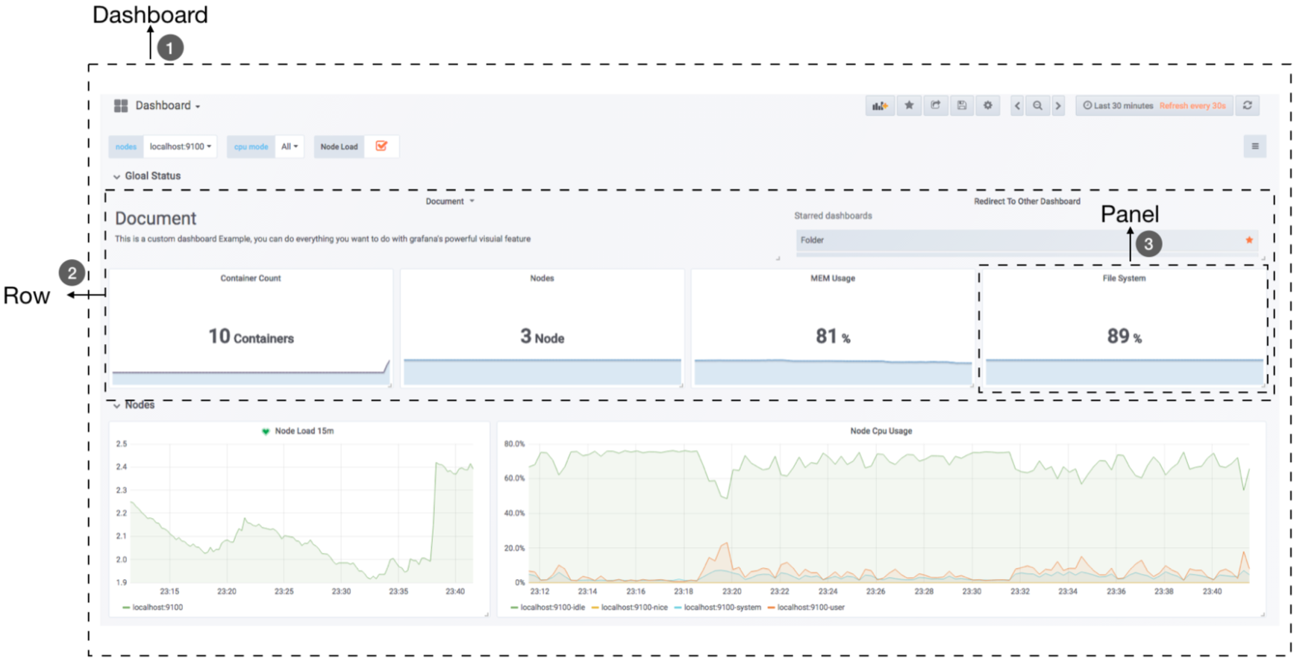Shift time range backward with left arrow
Viewport: 1294px width, 659px height.
1017,106
